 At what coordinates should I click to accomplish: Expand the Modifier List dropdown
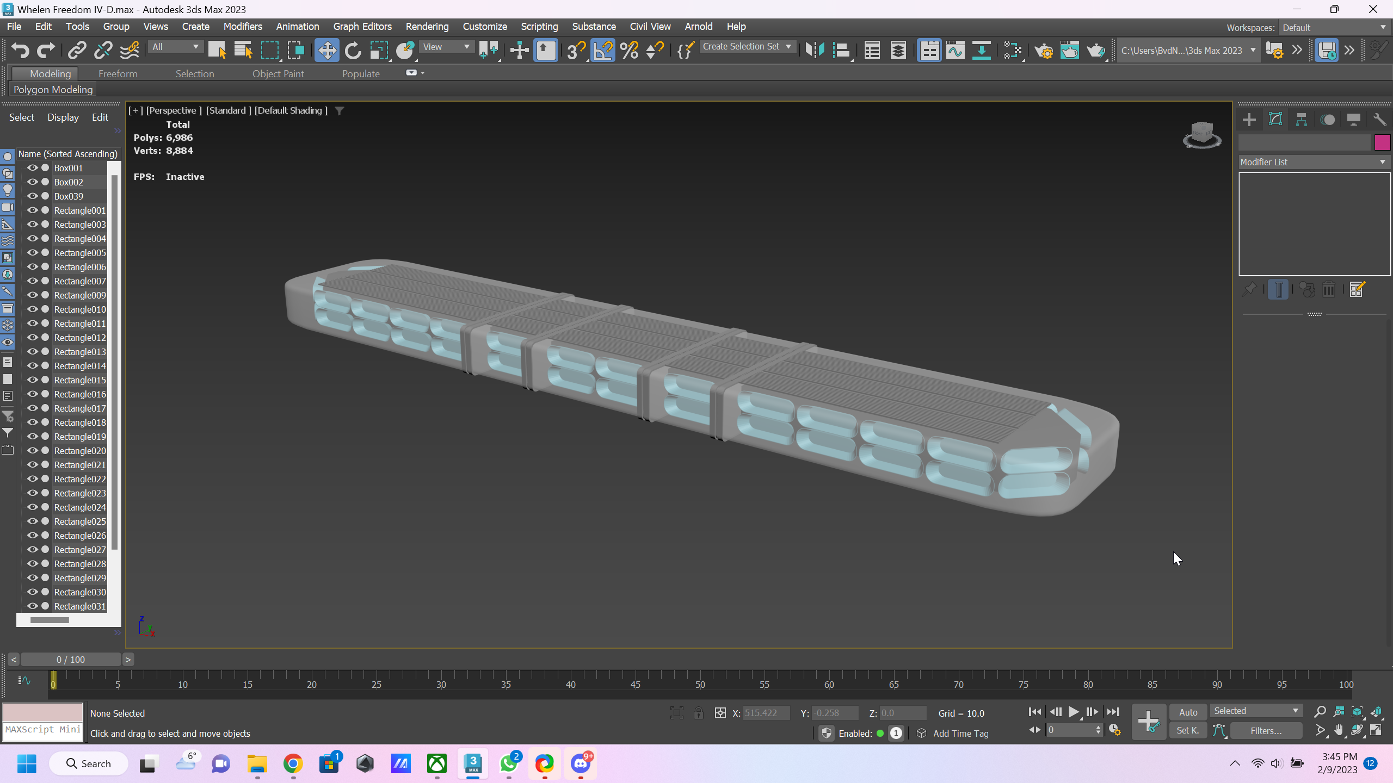[x=1314, y=162]
